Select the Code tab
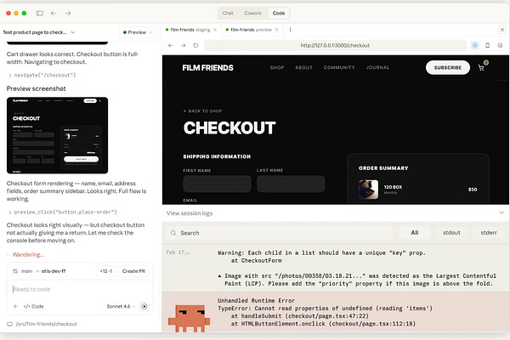Screen dimensions: 510x340 coord(279,13)
